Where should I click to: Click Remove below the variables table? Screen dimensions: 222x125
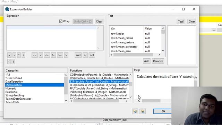click(x=158, y=61)
